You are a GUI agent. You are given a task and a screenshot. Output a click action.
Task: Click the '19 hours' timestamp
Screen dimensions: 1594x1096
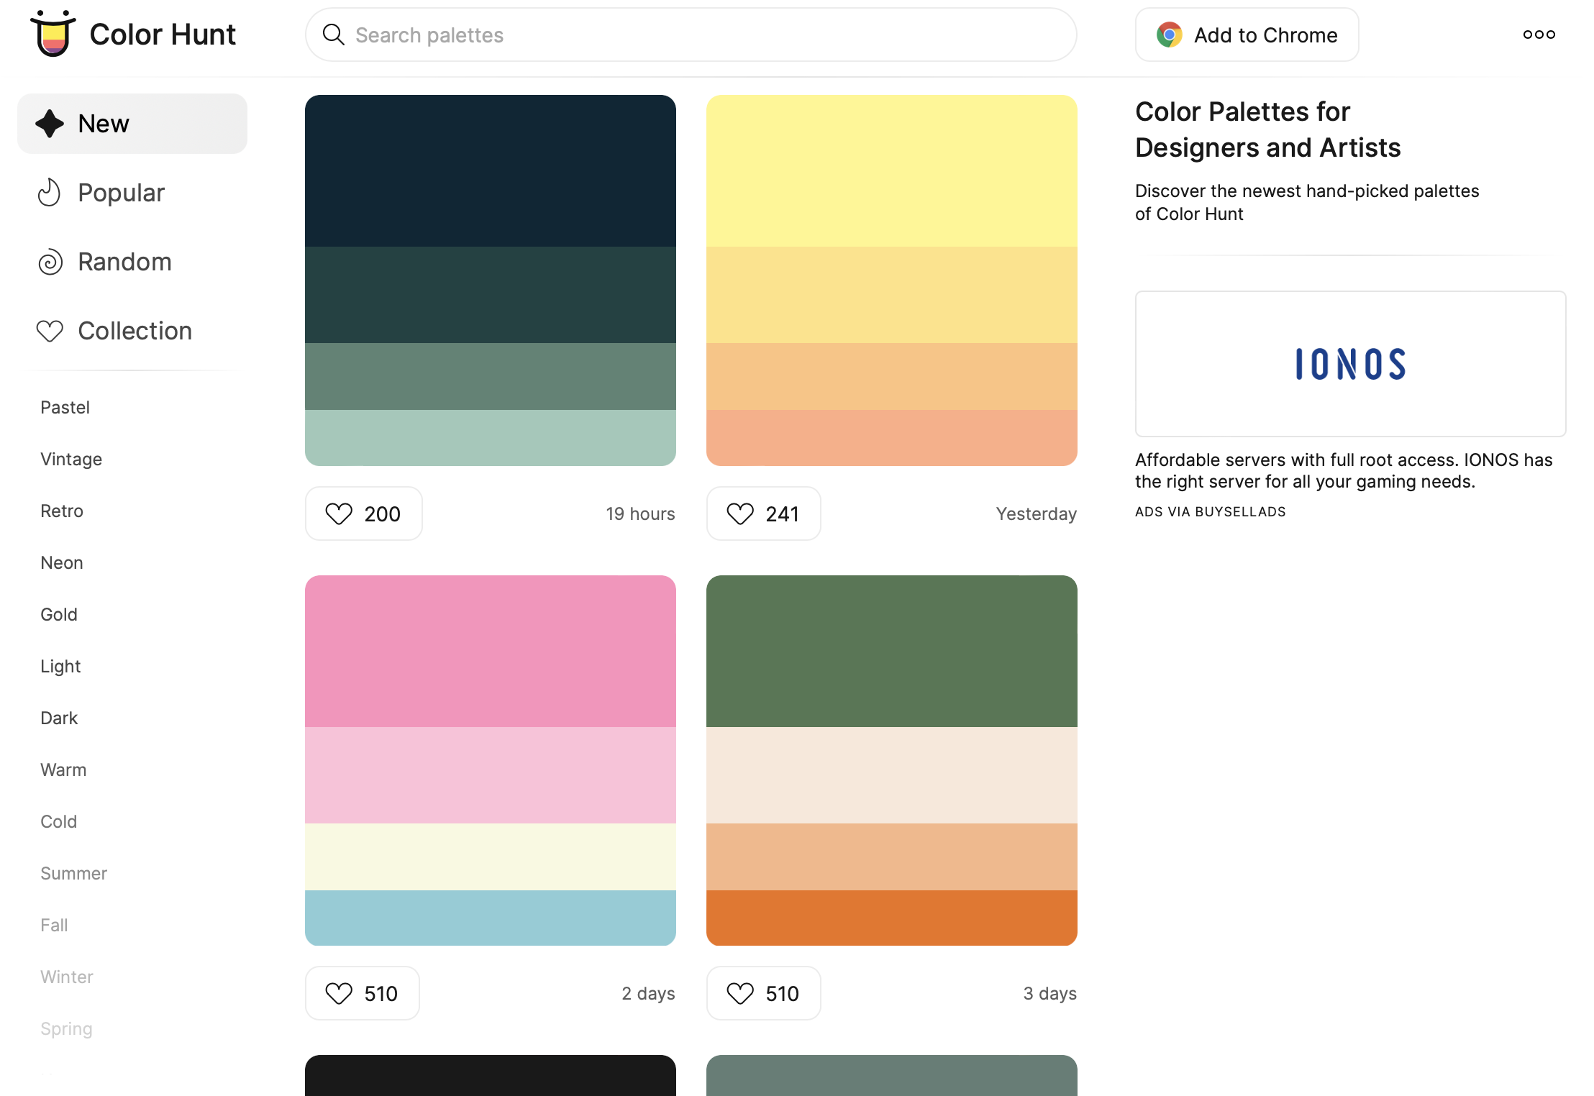640,513
